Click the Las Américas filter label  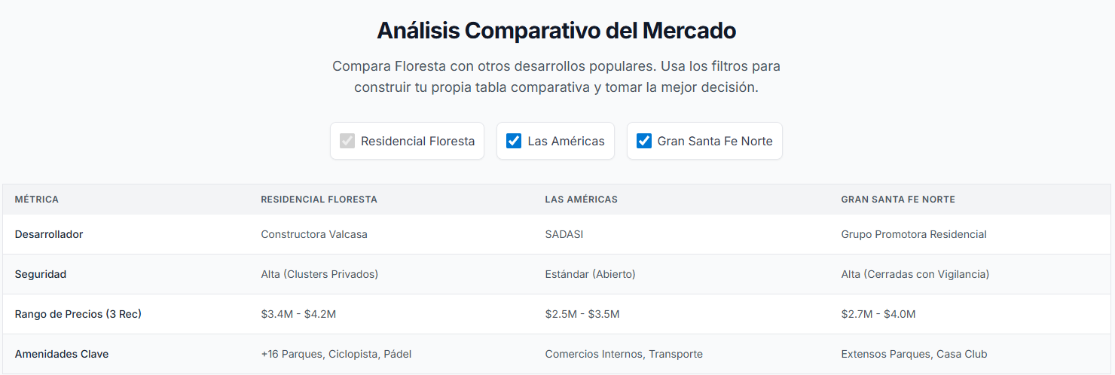click(566, 141)
